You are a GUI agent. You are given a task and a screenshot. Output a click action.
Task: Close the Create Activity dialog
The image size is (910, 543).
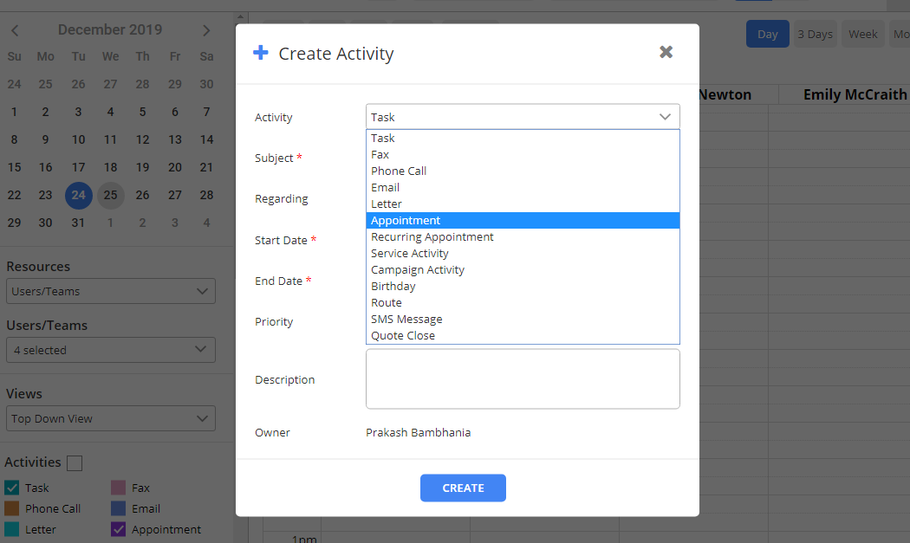pos(666,52)
